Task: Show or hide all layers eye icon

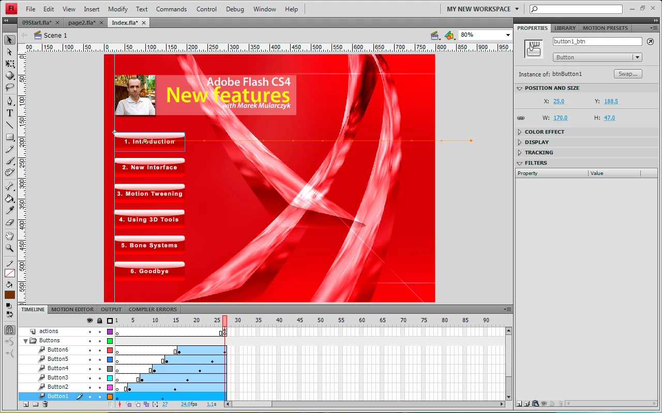Action: click(x=90, y=321)
